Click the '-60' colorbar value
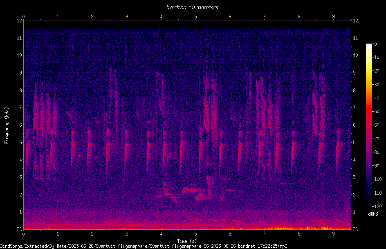 point(376,125)
